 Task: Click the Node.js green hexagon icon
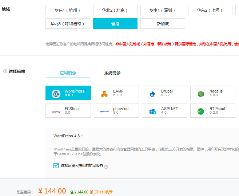(x=201, y=94)
